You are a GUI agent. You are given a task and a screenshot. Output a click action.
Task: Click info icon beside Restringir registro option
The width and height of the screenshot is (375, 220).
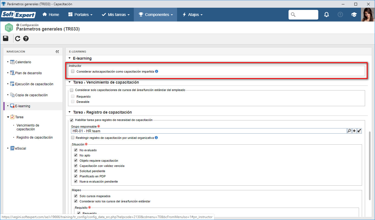[x=156, y=138]
